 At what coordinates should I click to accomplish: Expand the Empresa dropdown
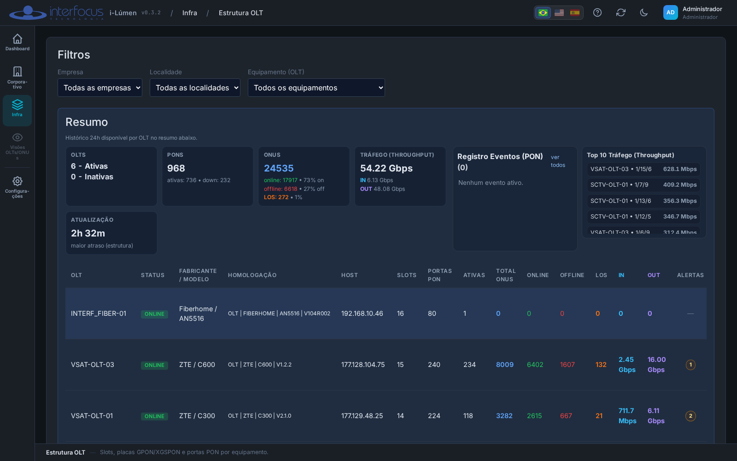(x=100, y=88)
